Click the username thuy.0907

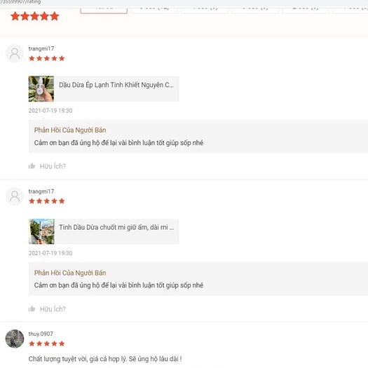(41, 334)
